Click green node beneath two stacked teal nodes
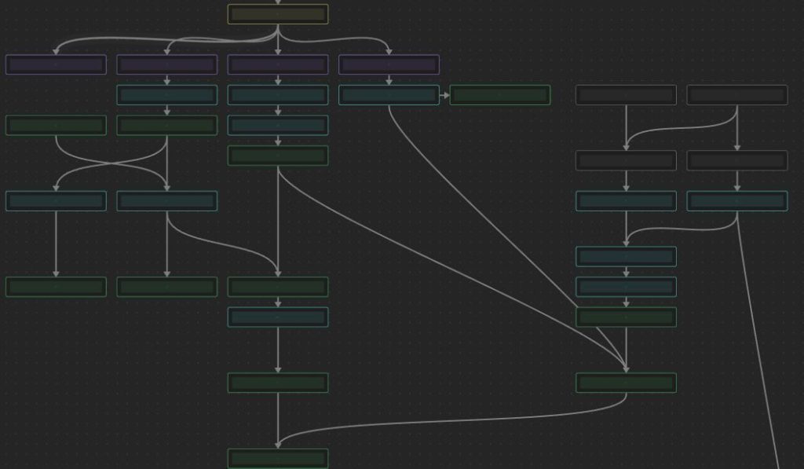 tap(626, 317)
